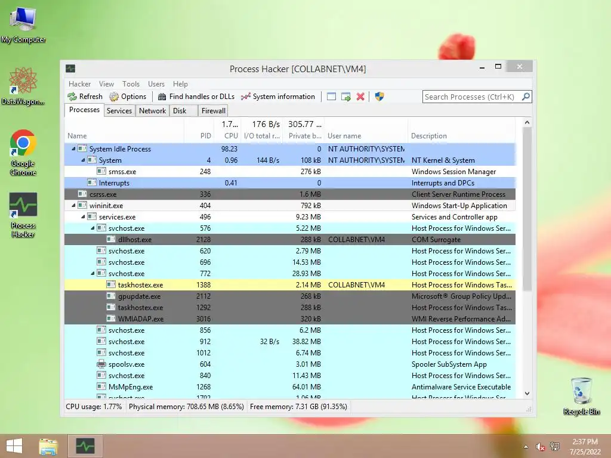This screenshot has width=611, height=458.
Task: Click the muted volume tray icon
Action: 541,447
